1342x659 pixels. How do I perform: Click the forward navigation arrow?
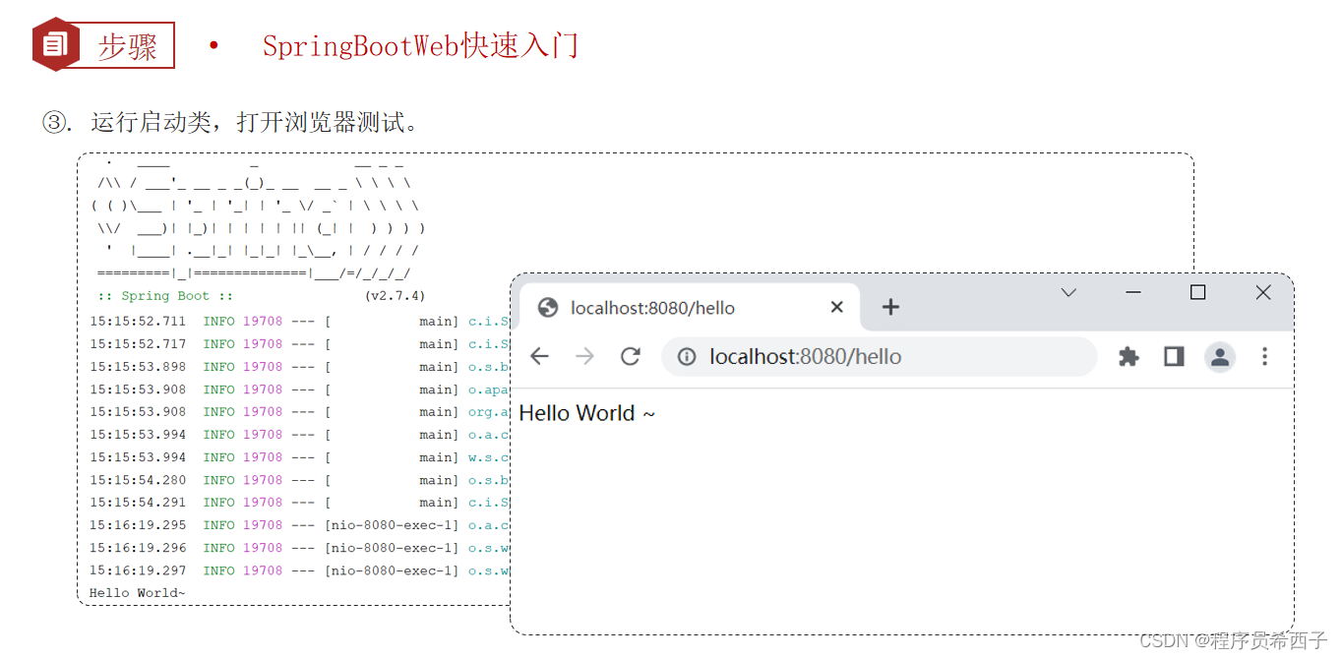point(585,357)
